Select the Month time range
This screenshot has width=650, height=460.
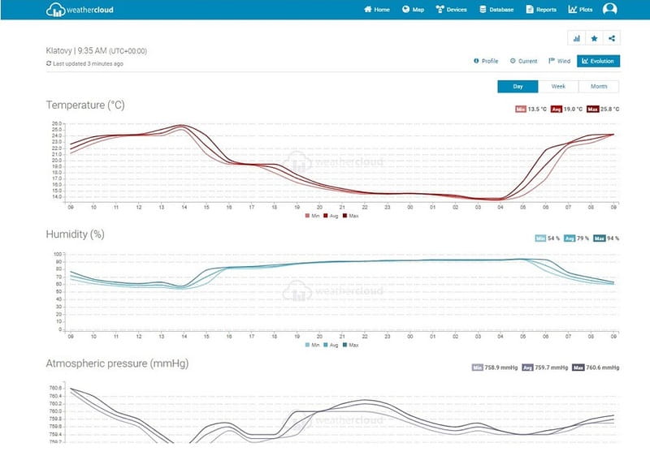coord(599,86)
